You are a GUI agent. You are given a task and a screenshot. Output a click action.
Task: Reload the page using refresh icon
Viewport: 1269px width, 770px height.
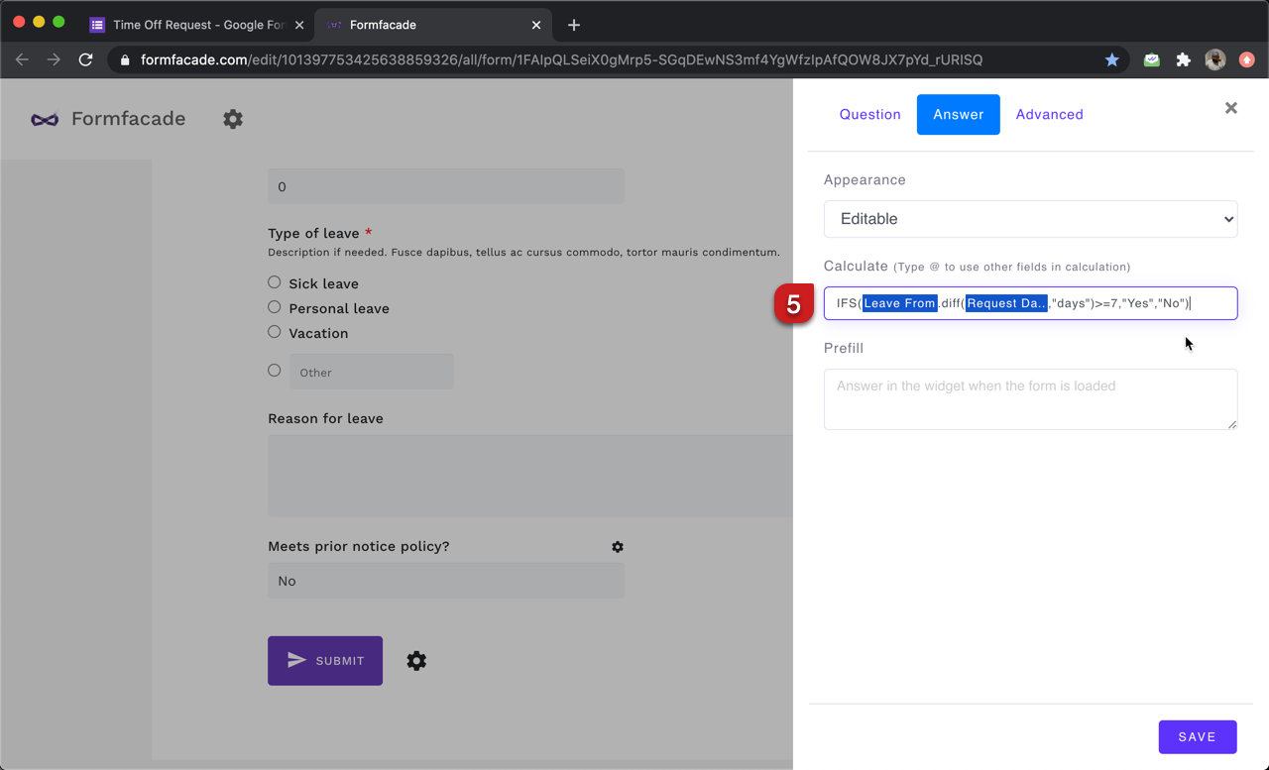pyautogui.click(x=85, y=59)
